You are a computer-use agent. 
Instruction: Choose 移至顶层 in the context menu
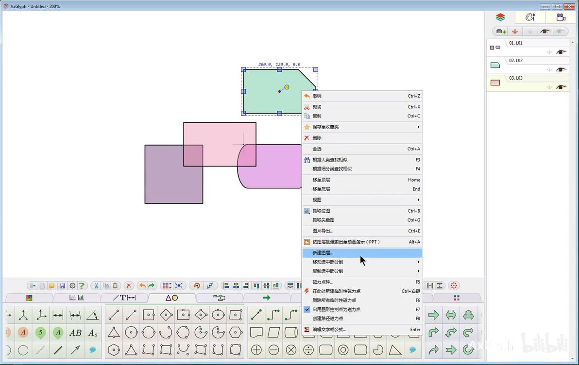pos(362,180)
